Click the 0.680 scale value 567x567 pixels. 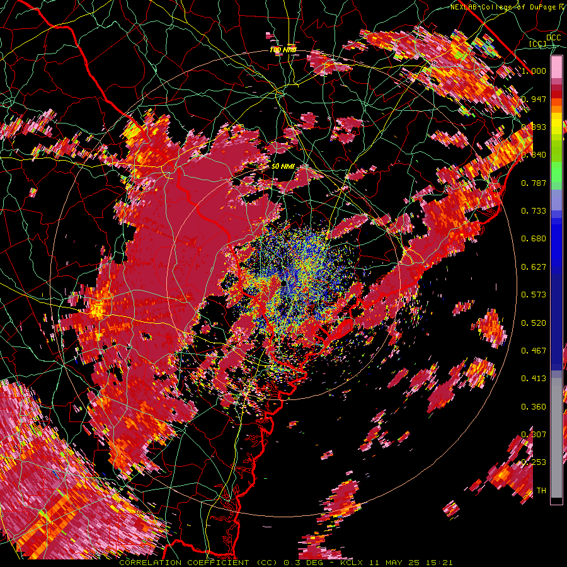[534, 238]
